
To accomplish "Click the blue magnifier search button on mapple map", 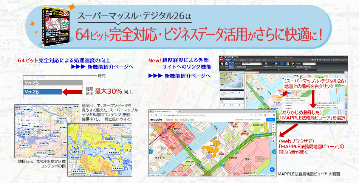I will point(272,169).
